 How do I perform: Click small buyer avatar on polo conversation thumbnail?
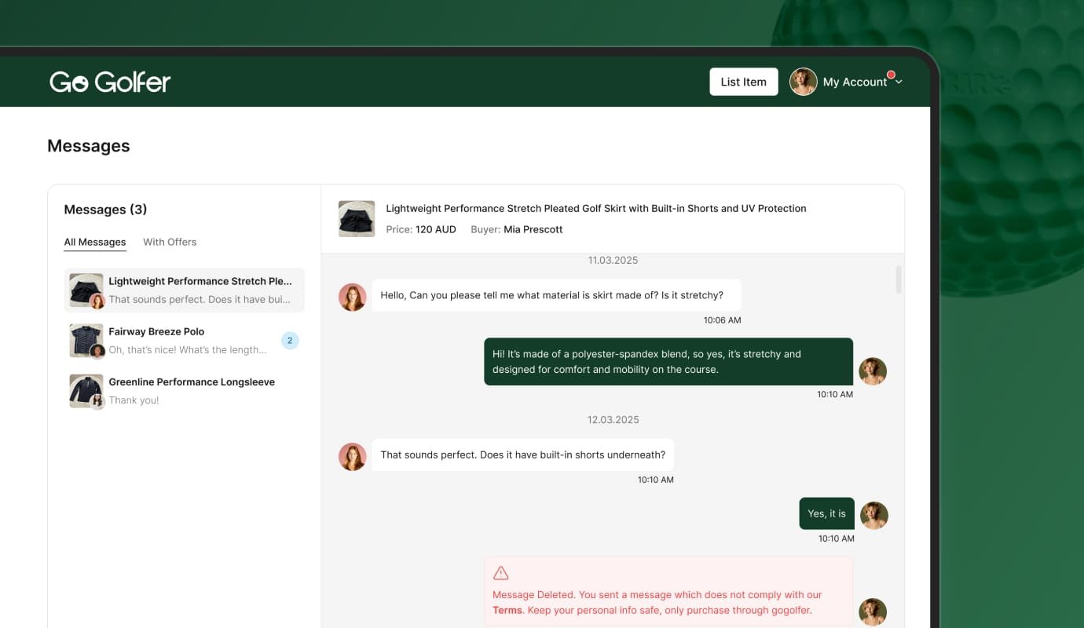tap(97, 352)
